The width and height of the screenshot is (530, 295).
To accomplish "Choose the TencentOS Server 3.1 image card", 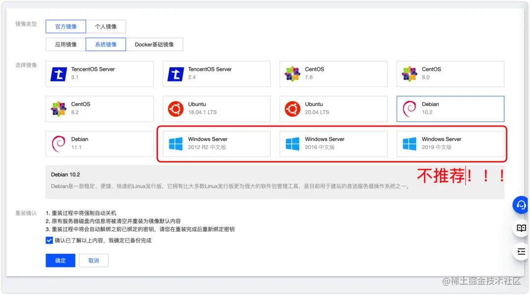I will pyautogui.click(x=100, y=74).
